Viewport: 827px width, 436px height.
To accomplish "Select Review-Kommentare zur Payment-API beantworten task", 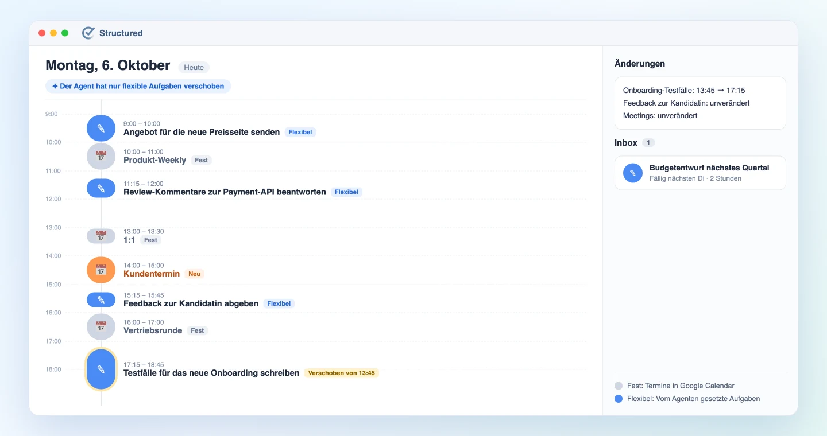I will pyautogui.click(x=225, y=192).
